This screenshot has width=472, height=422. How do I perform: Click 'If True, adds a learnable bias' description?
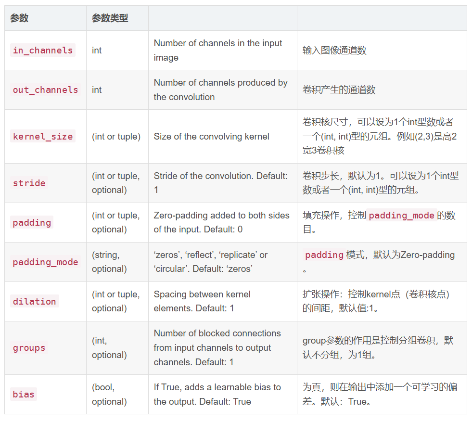217,394
